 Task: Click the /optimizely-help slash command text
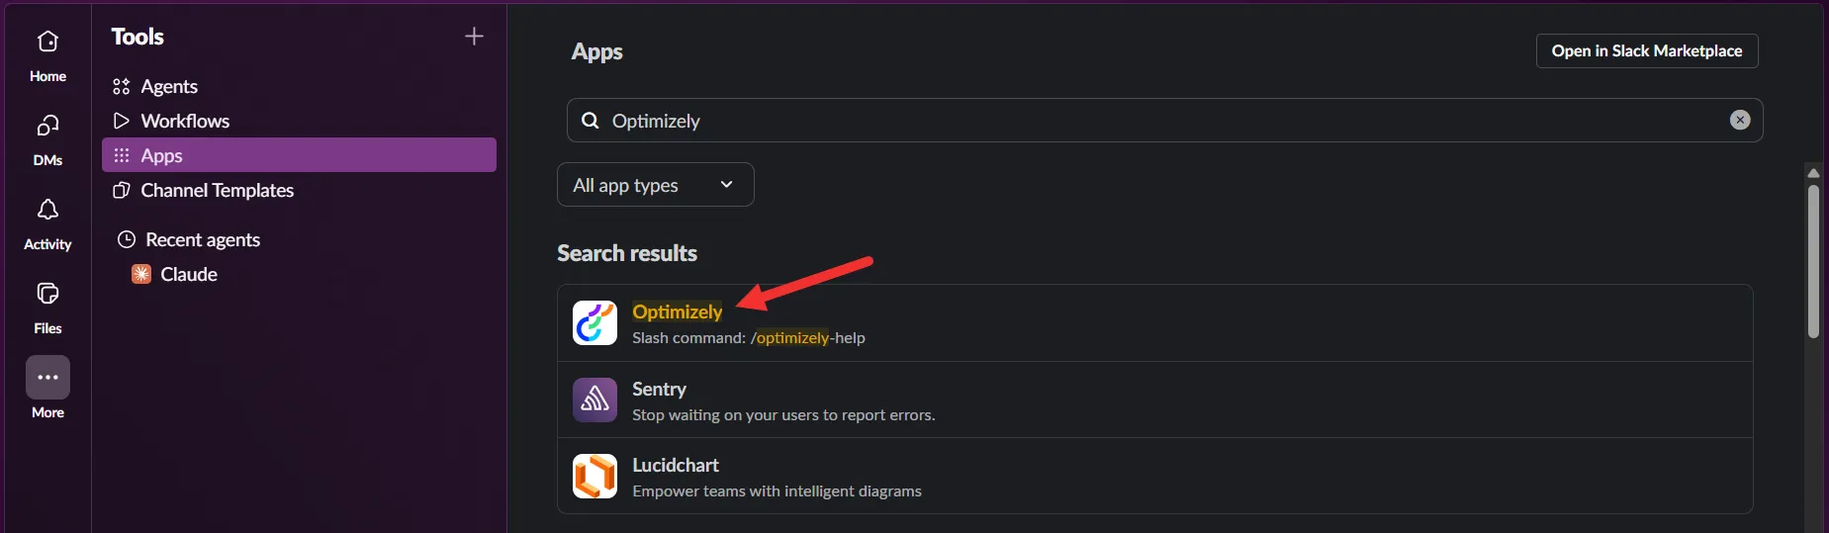(807, 338)
